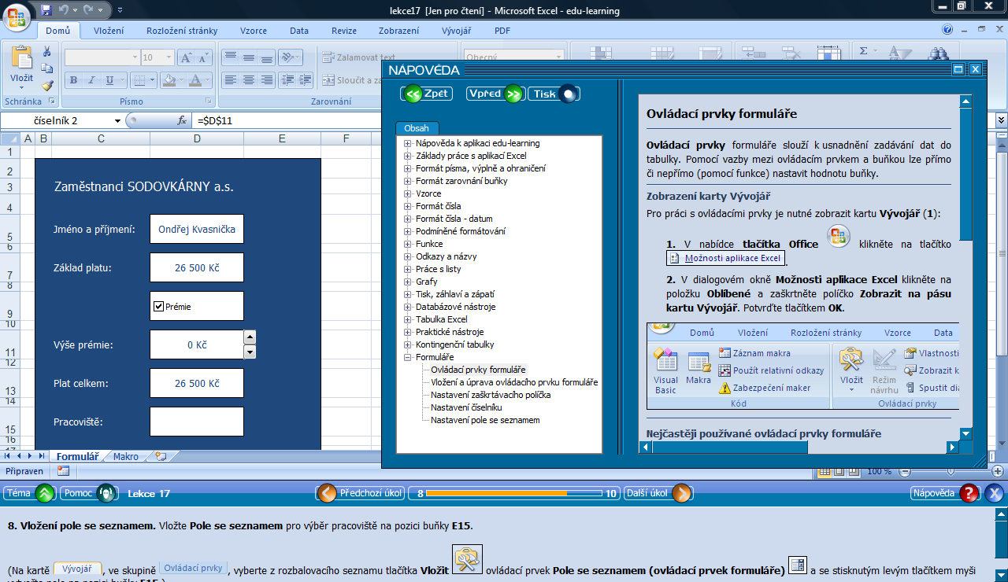
Task: Open Nastavení pole se seznamem help topic
Action: (485, 420)
